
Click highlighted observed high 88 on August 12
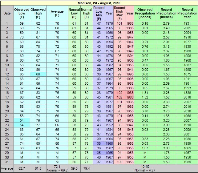tap(38, 74)
